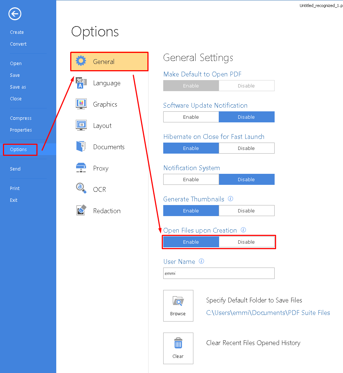
Task: Open the OCR magnifier icon
Action: pos(81,188)
